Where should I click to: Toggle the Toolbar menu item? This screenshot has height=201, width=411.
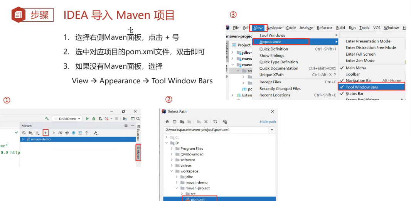tap(372, 74)
